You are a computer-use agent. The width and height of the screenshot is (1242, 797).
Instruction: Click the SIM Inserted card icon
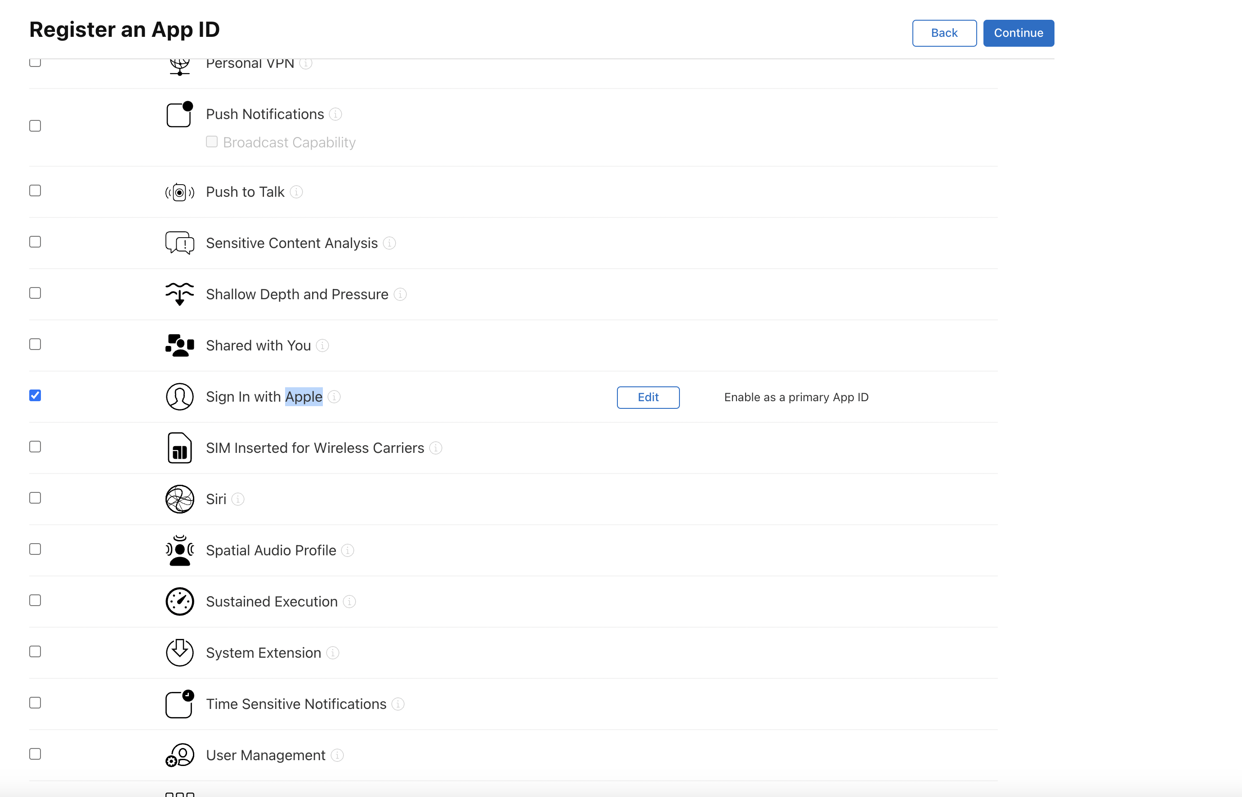pyautogui.click(x=179, y=447)
